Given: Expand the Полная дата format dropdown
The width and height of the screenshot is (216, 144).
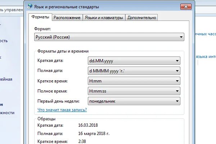Looking at the screenshot, I should tap(134, 71).
